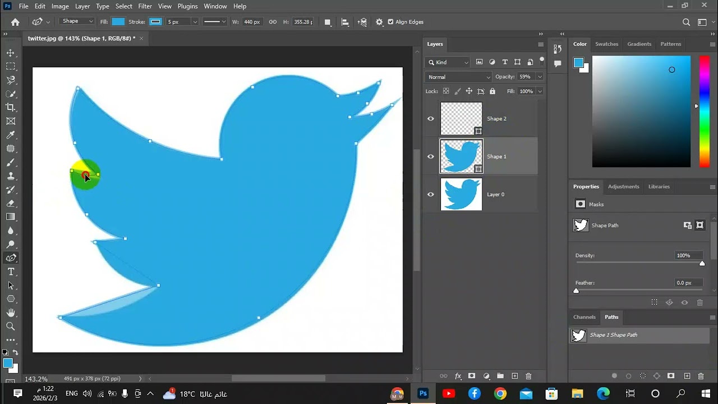Open the Normal blend mode dropdown
This screenshot has width=718, height=404.
click(458, 77)
